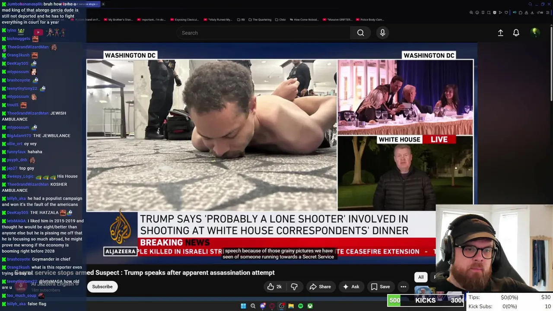Click the Share button under the video
This screenshot has width=553, height=311.
tap(320, 287)
